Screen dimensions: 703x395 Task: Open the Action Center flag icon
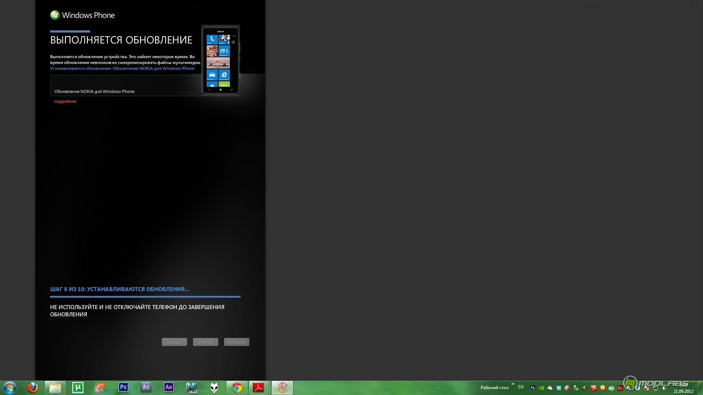(x=647, y=388)
